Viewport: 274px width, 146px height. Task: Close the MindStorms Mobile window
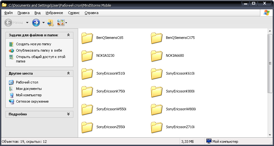[264, 4]
